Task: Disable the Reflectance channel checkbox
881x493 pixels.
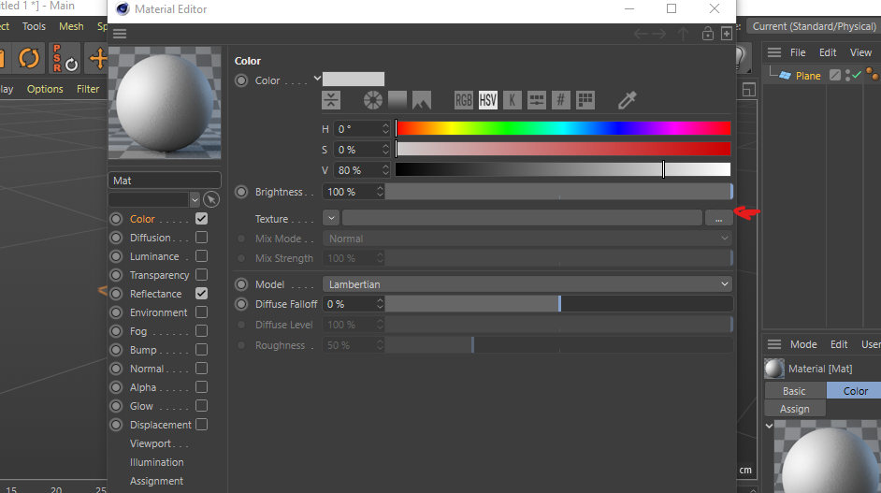Action: [x=201, y=293]
